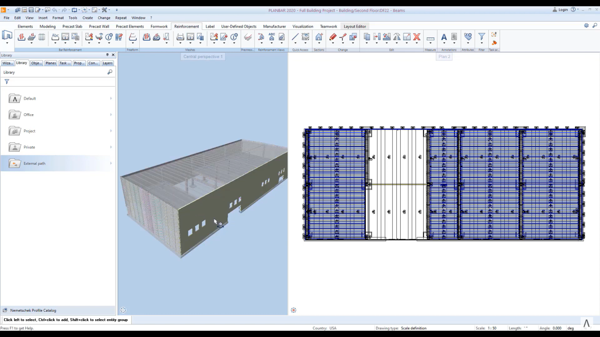
Task: Pin the Library panel with the pin icon
Action: coord(107,55)
